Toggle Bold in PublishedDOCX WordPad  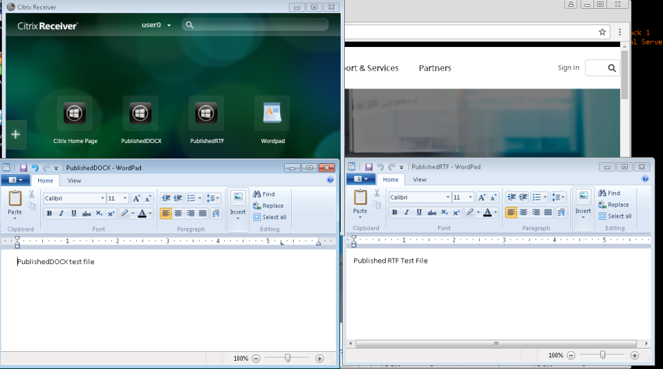(x=50, y=214)
